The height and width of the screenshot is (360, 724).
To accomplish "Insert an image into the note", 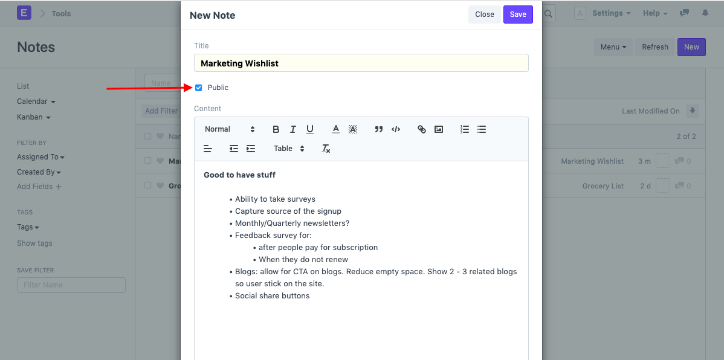I will [439, 129].
